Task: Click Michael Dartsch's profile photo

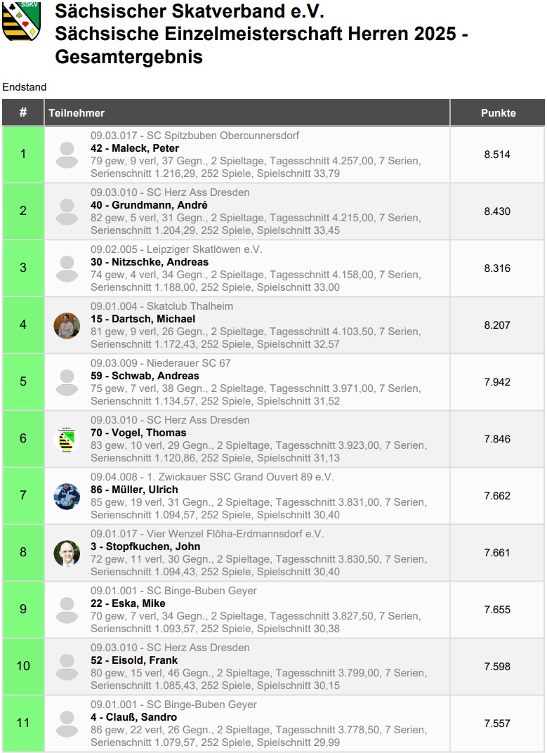Action: [67, 326]
